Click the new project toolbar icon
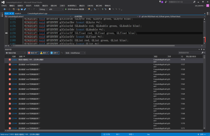The height and width of the screenshot is (136, 210). [14, 9]
